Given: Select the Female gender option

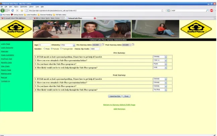Looking at the screenshot, I should click(52, 49).
